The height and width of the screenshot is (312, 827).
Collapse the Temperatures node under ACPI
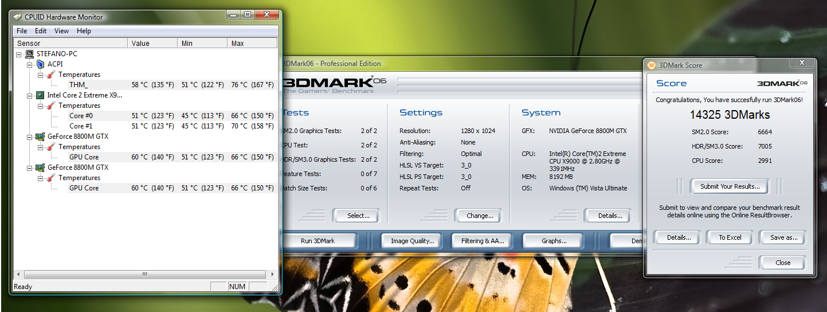(x=40, y=75)
